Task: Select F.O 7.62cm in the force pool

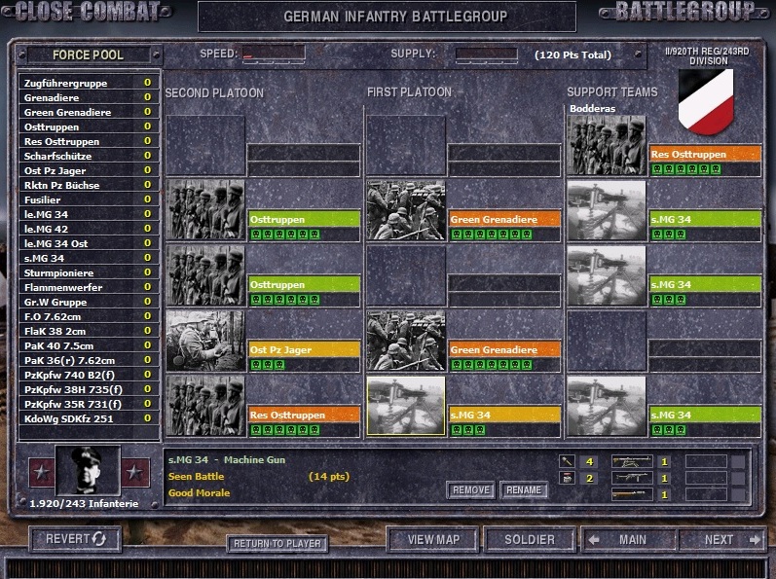Action: pyautogui.click(x=88, y=316)
